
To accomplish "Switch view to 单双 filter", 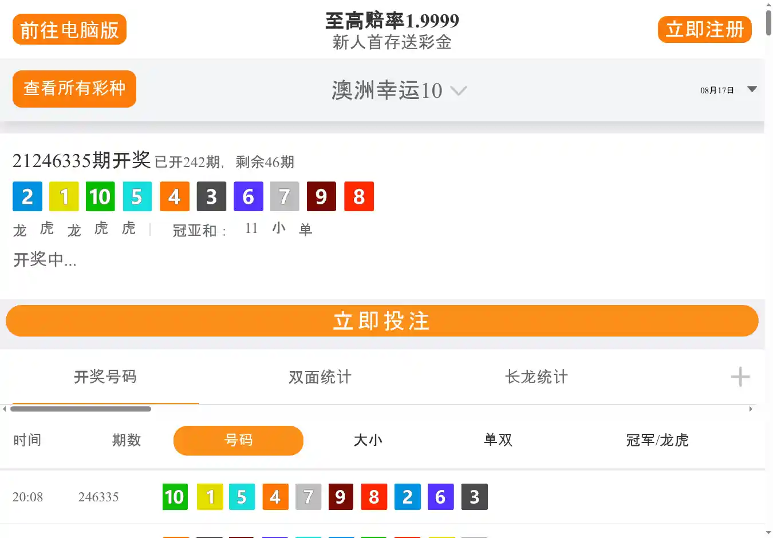I will pyautogui.click(x=498, y=440).
